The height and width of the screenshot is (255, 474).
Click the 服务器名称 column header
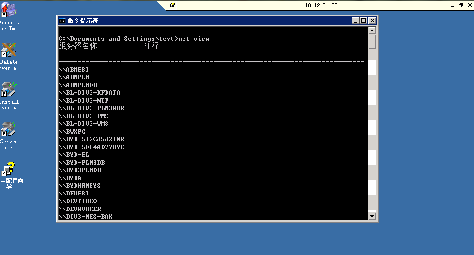[x=77, y=46]
